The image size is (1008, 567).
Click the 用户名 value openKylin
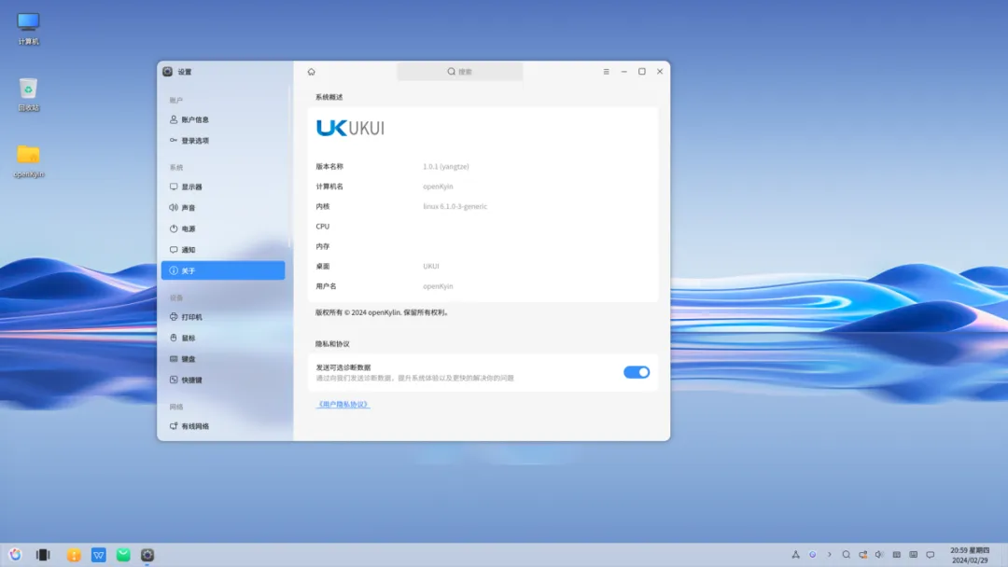(438, 286)
